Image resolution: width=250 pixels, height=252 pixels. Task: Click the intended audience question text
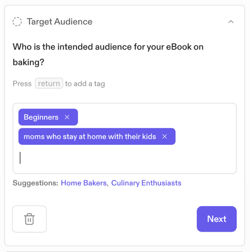pos(108,47)
